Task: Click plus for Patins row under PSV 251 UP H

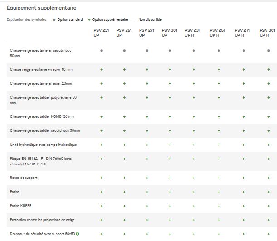Action: coord(219,192)
